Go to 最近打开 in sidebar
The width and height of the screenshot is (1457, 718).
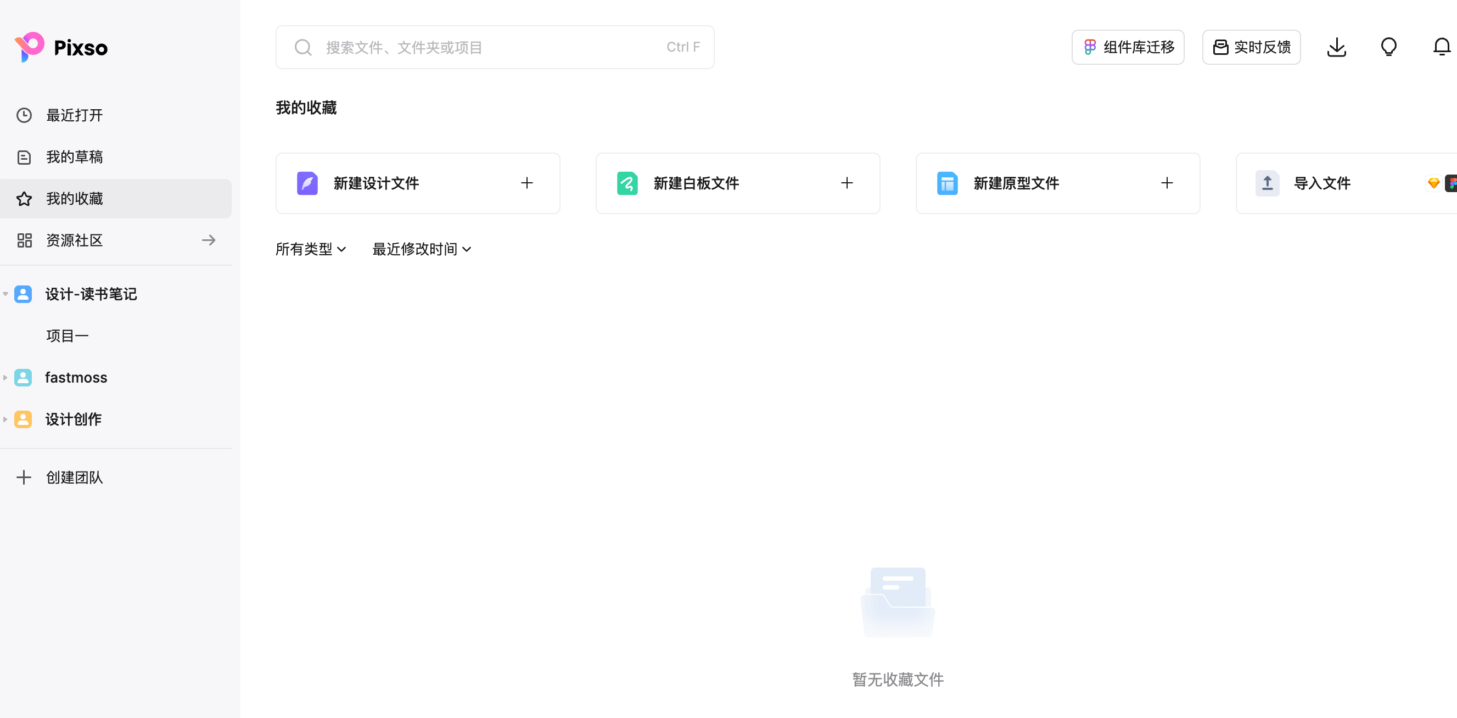coord(74,115)
